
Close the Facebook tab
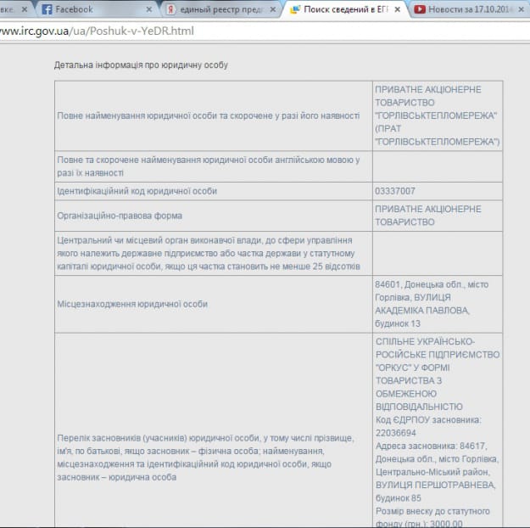[x=150, y=9]
